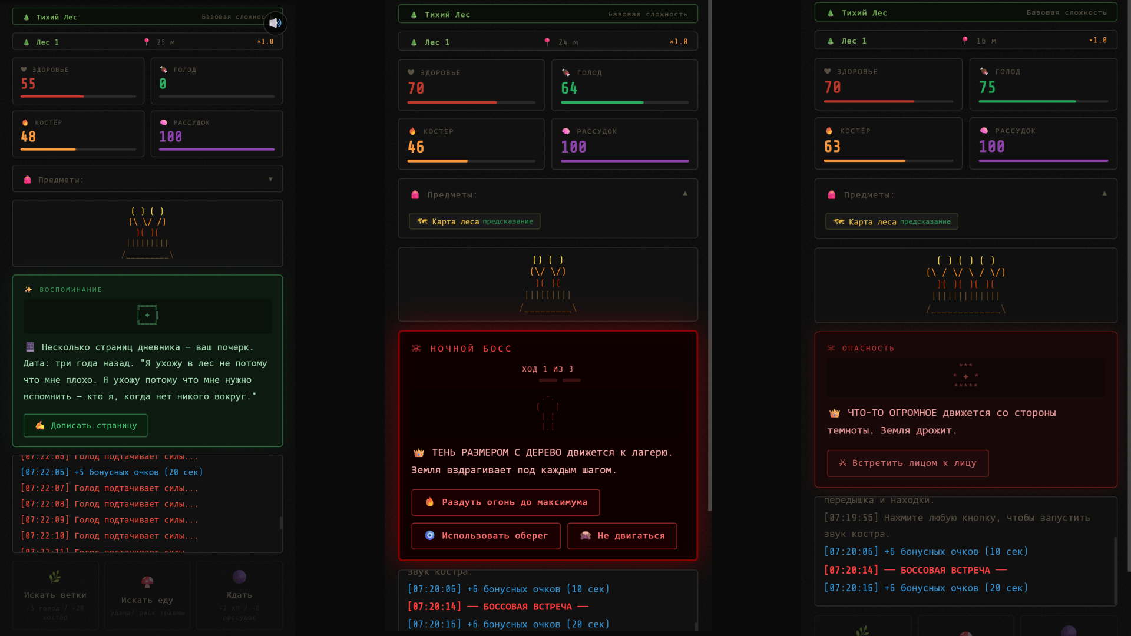The image size is (1131, 636).
Task: Click the backpack icon on the Предметы header
Action: tap(27, 179)
